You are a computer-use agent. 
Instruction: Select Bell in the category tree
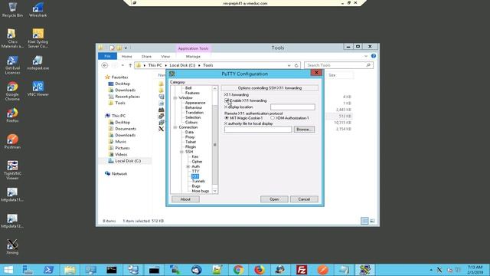coord(188,88)
